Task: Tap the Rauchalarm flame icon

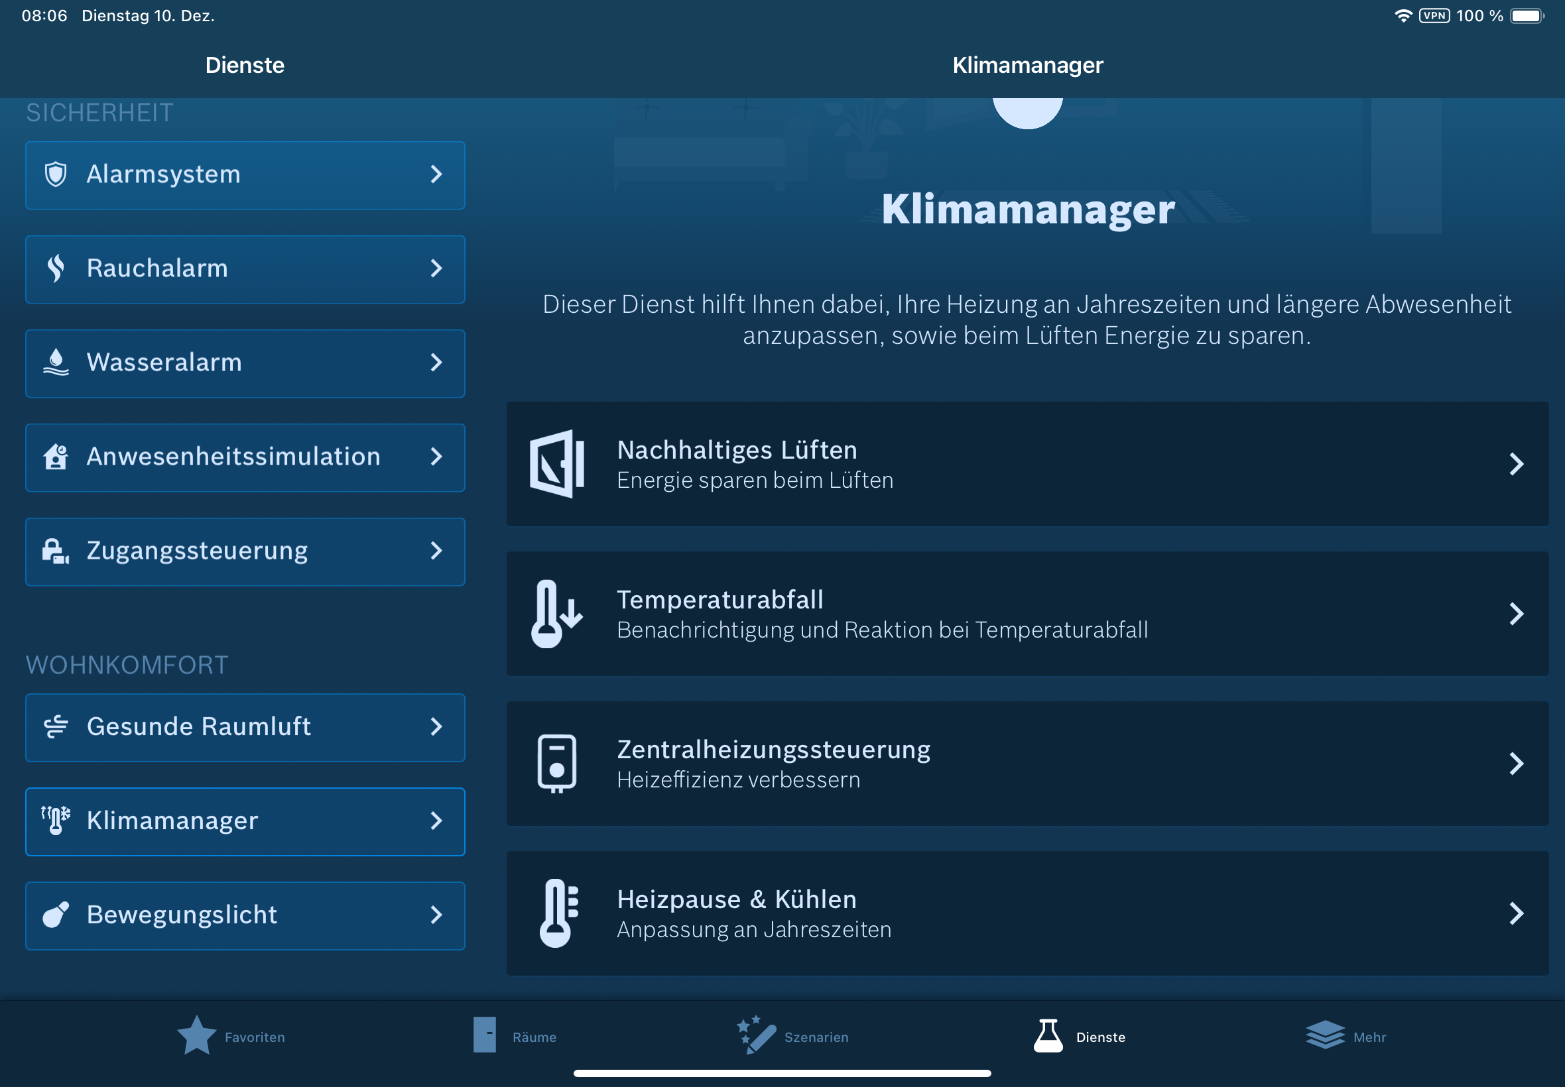Action: (55, 268)
